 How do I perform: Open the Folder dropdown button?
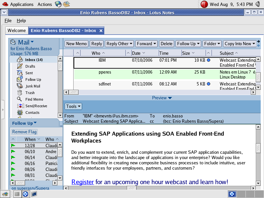click(212, 44)
